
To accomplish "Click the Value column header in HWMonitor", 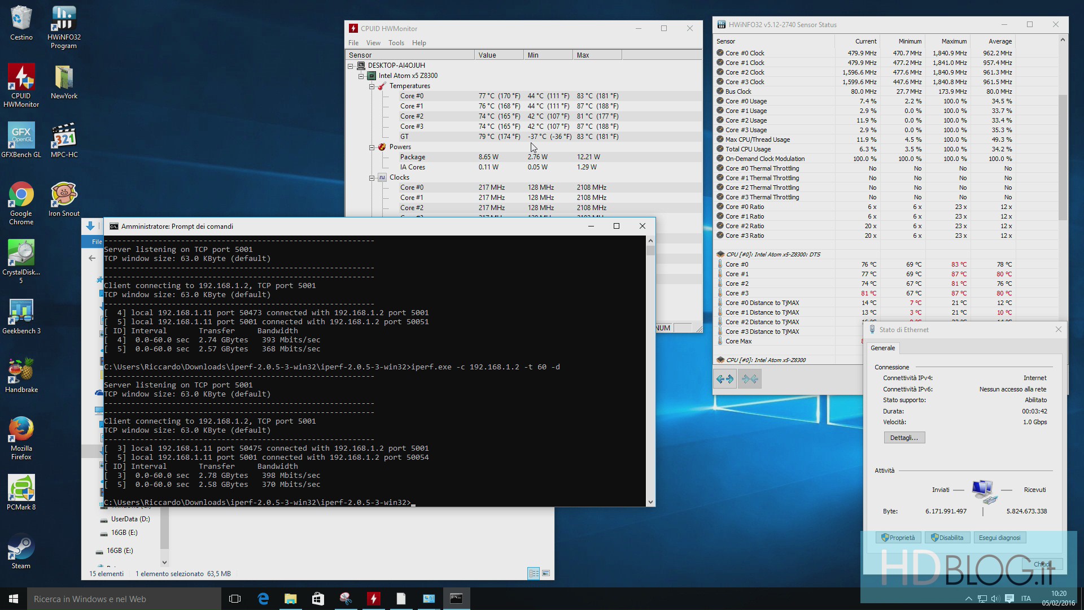I will tap(499, 55).
